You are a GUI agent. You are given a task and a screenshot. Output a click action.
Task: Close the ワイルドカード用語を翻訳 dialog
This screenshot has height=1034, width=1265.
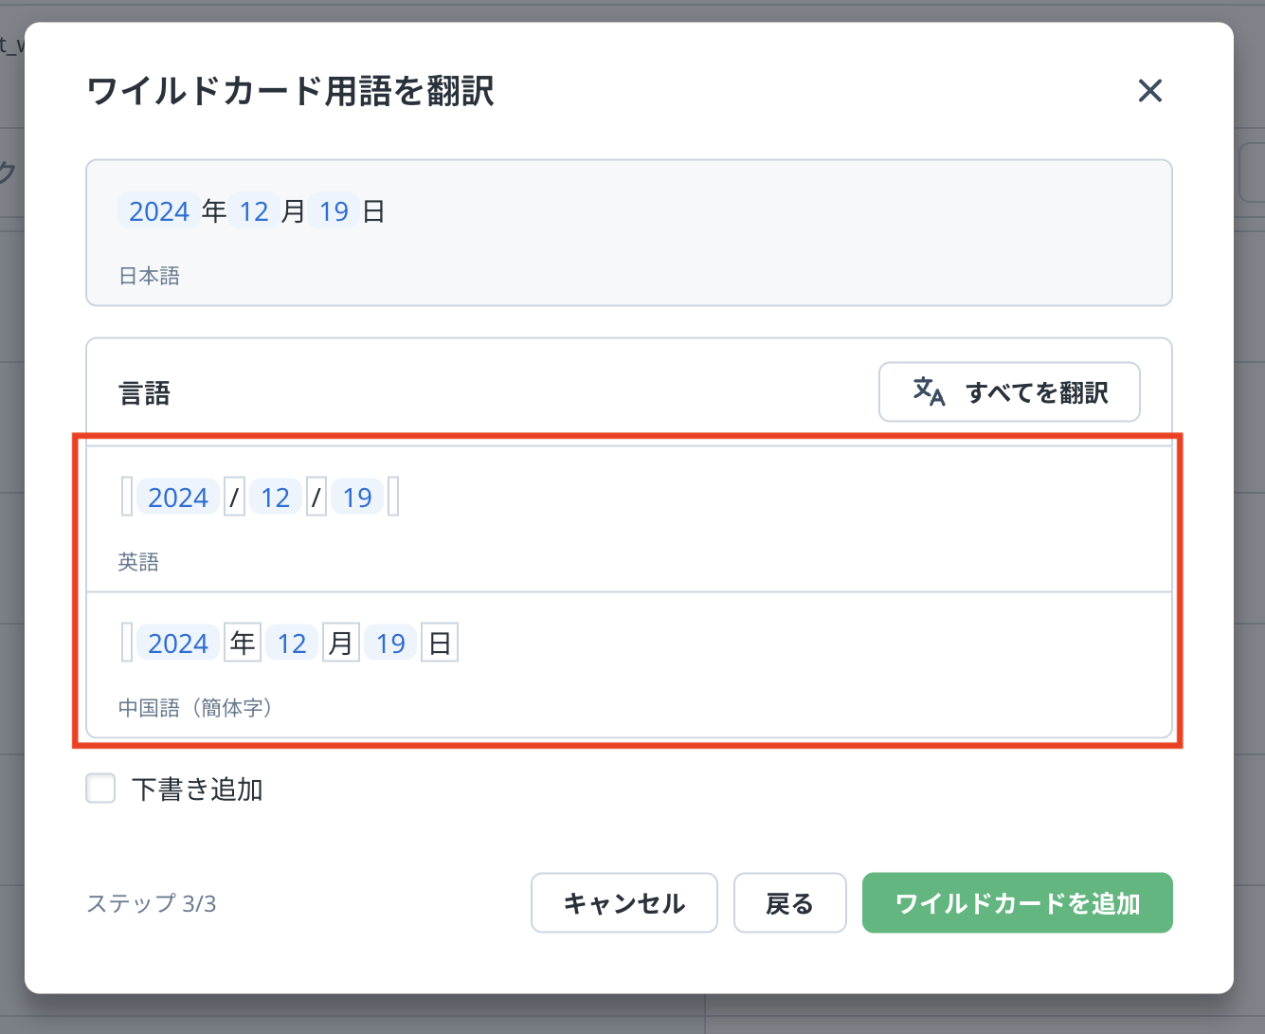pos(1149,91)
